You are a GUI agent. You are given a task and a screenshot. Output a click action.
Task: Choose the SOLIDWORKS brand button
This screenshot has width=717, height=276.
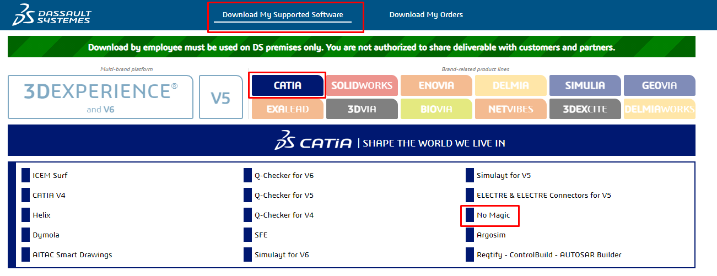point(362,85)
